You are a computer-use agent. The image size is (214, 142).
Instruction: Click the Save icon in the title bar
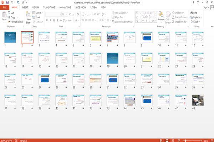click(7, 2)
